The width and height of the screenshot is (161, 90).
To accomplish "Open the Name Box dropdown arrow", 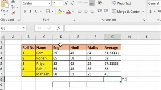I will [23, 28].
